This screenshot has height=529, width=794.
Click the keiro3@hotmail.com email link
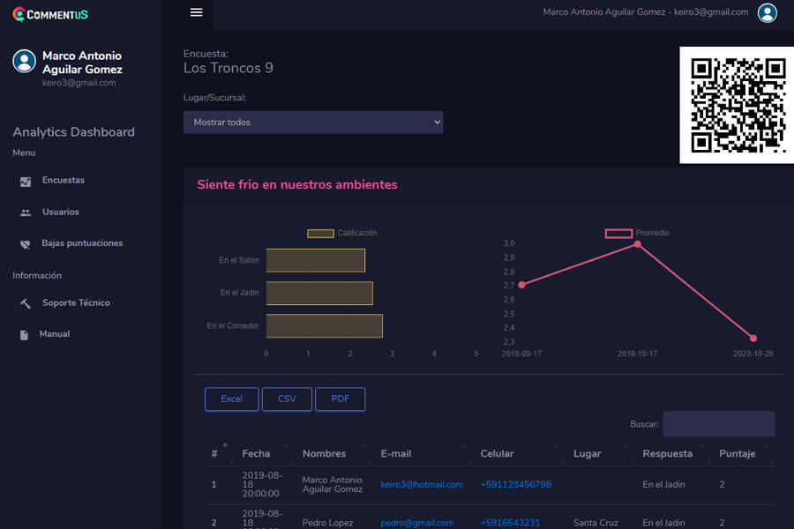(x=422, y=485)
